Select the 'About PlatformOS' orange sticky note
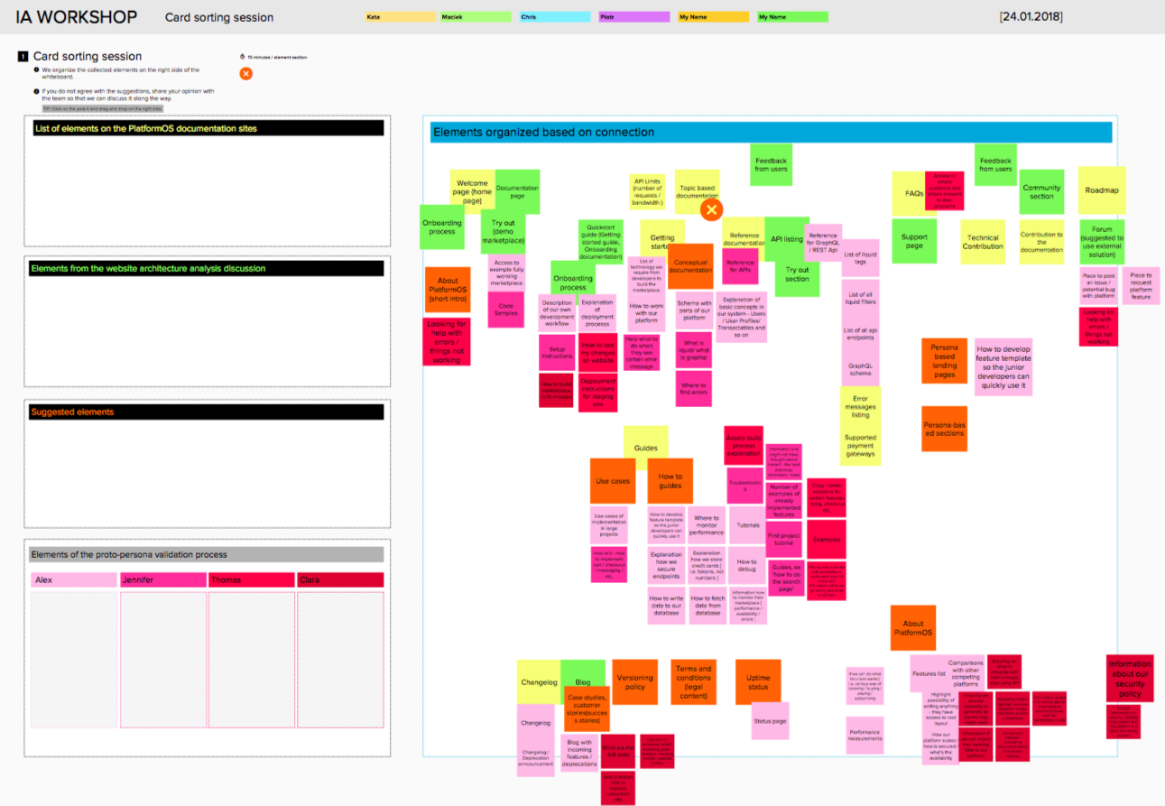Image resolution: width=1165 pixels, height=806 pixels. click(912, 626)
